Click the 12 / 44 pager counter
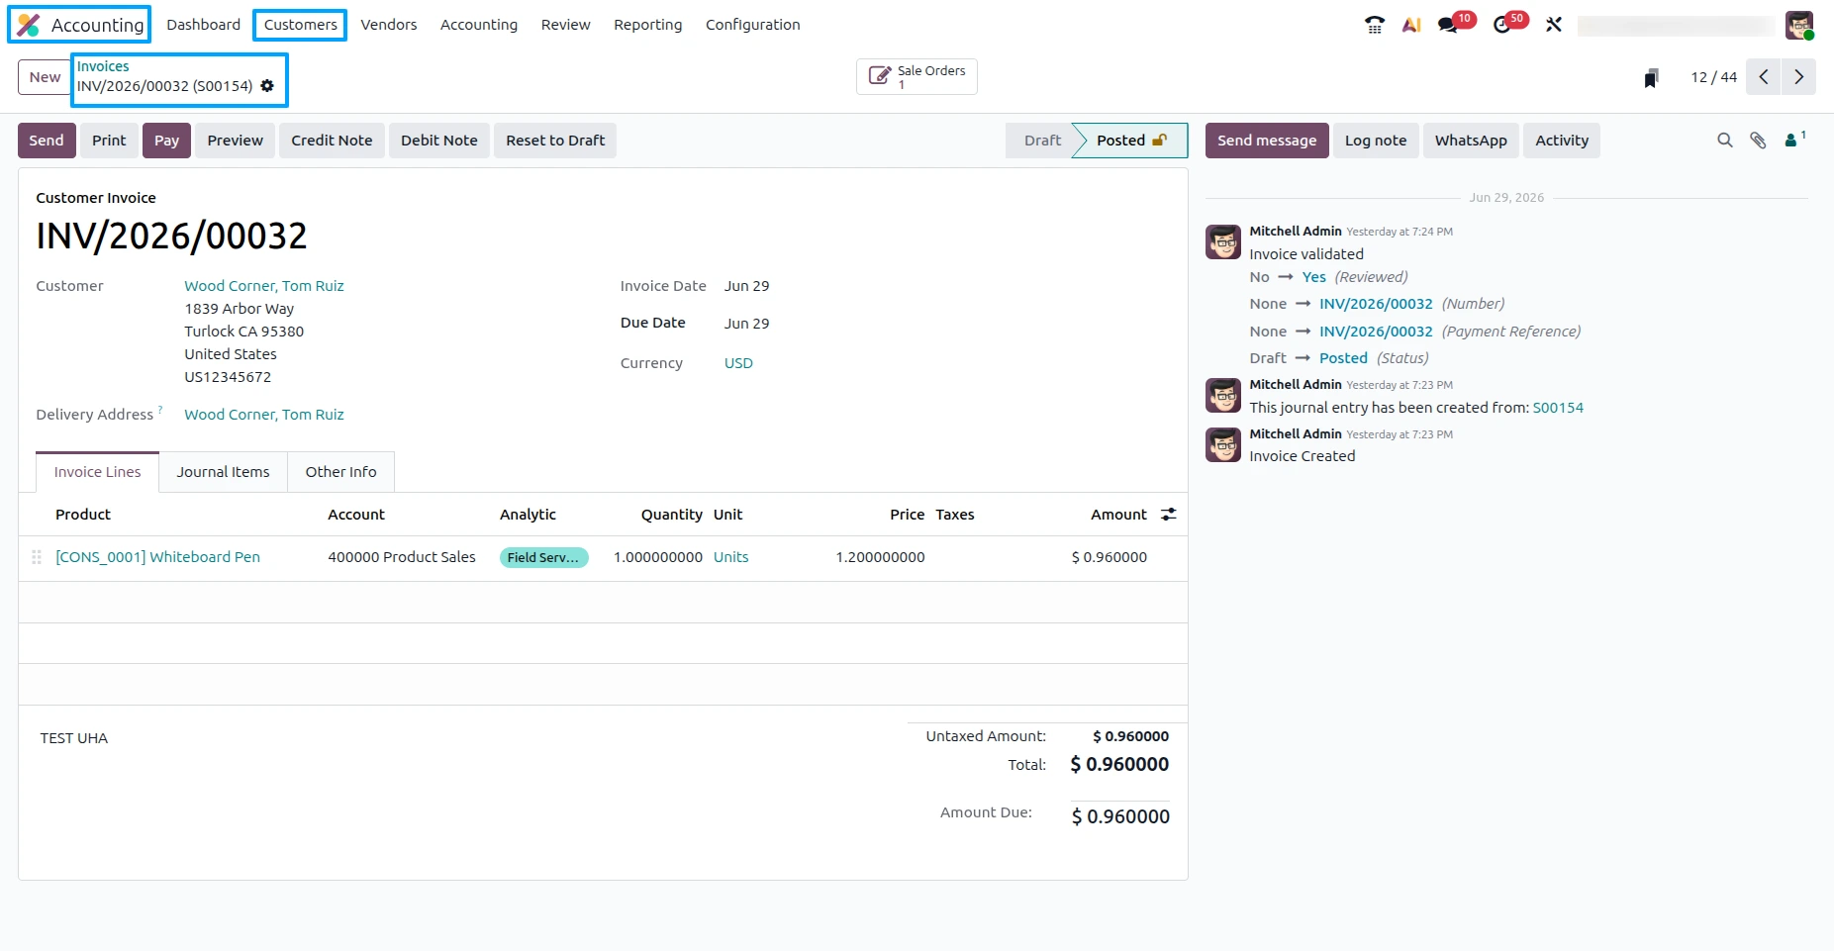 (1713, 77)
